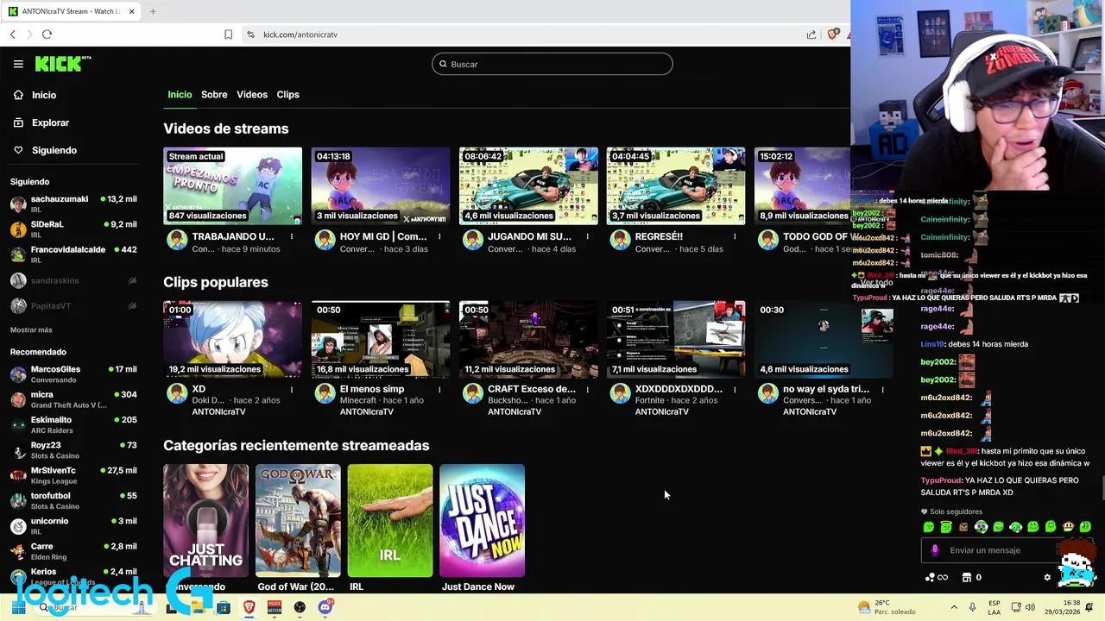This screenshot has width=1105, height=621.
Task: Open chat settings gear icon
Action: pos(1047,578)
